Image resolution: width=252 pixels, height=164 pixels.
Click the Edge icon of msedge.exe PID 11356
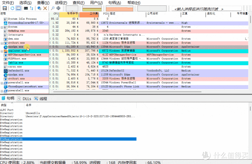(6, 75)
